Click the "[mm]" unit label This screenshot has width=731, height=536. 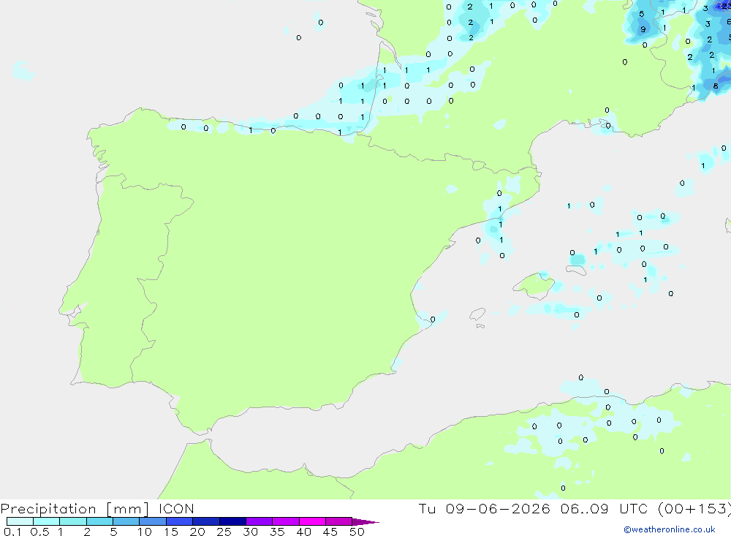[127, 509]
